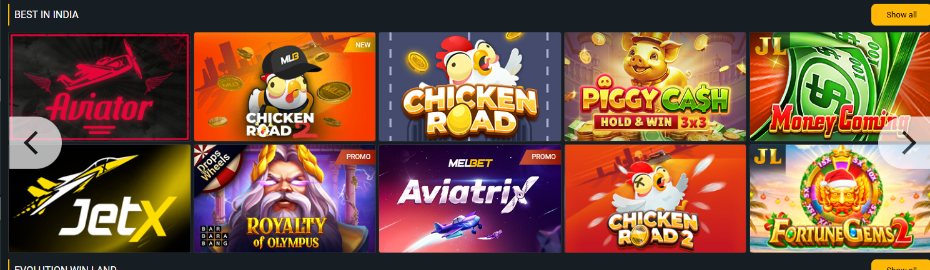Open Fortune Gems 2 game
Image resolution: width=930 pixels, height=270 pixels.
(840, 198)
